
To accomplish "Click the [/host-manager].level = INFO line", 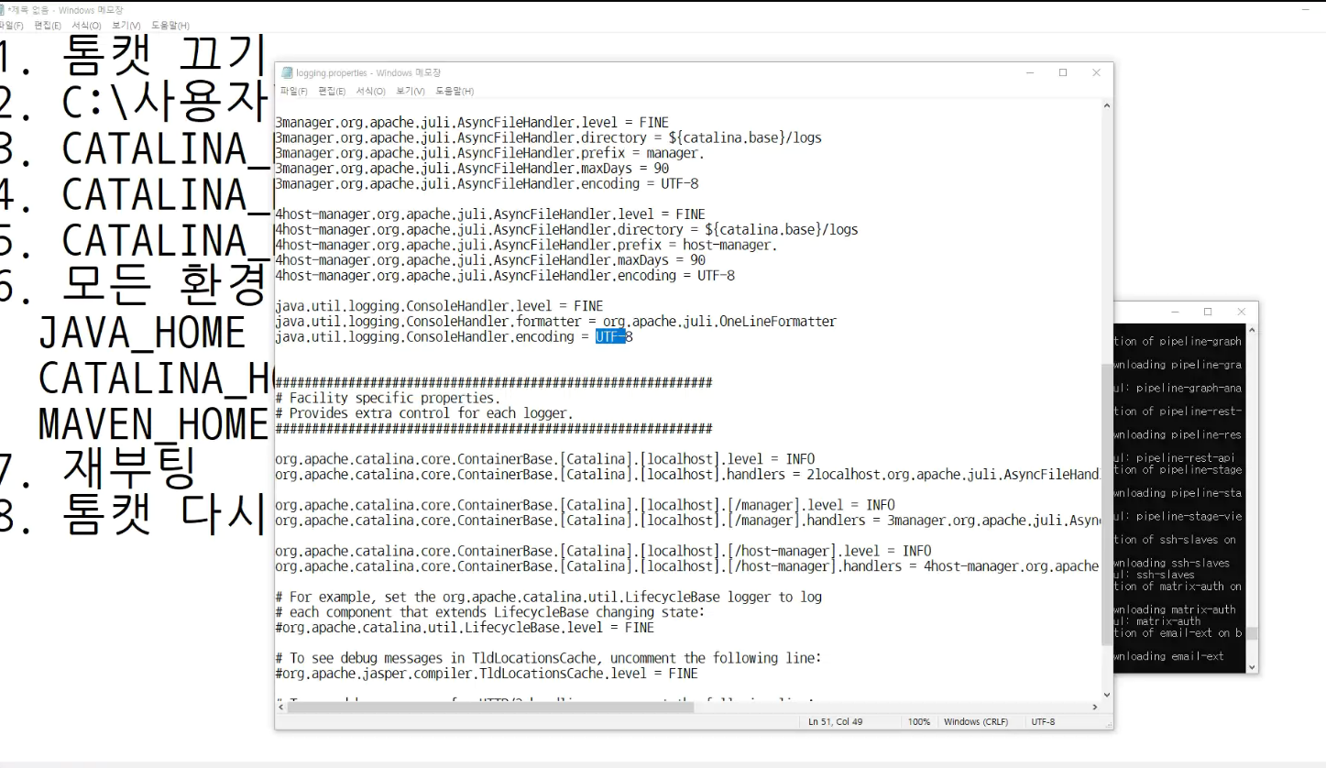I will pyautogui.click(x=603, y=551).
